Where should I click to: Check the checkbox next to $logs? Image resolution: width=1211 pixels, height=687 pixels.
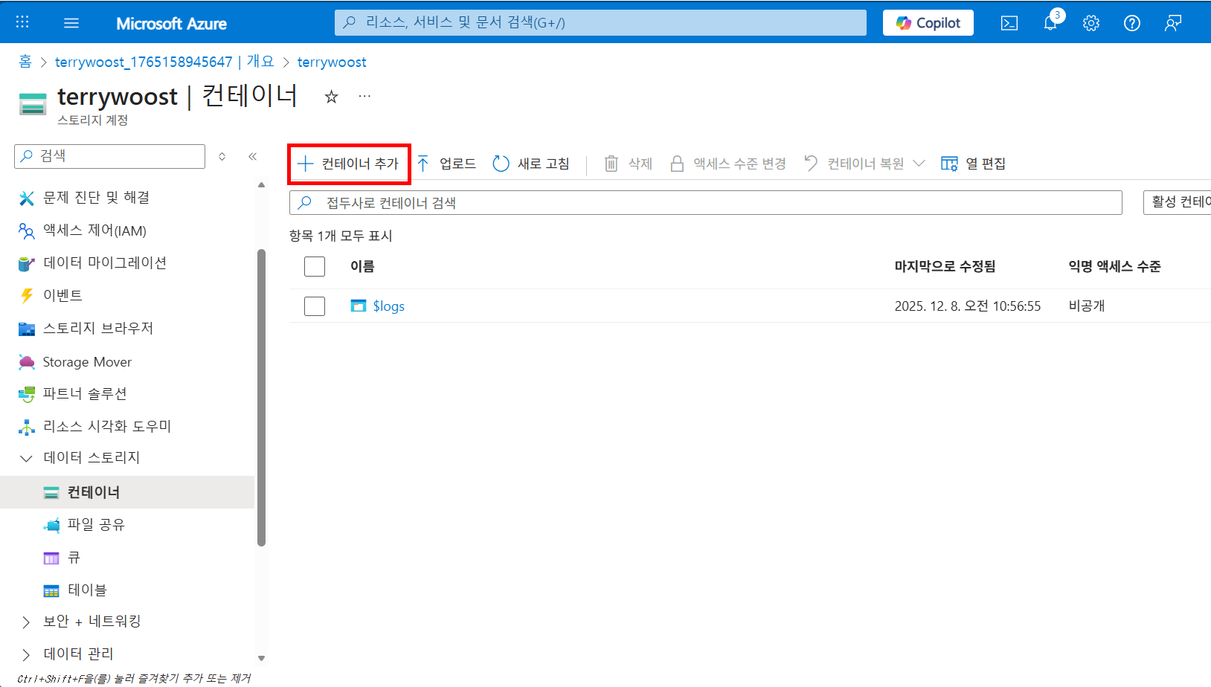tap(315, 306)
